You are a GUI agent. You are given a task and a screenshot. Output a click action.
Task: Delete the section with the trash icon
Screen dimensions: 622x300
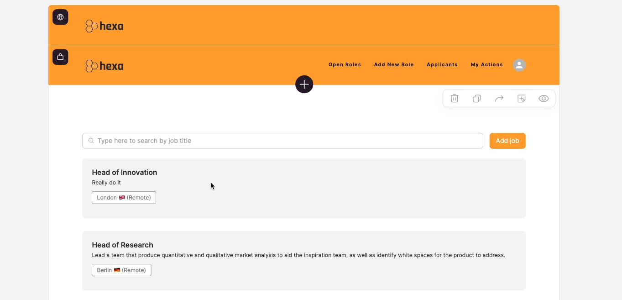pos(455,98)
